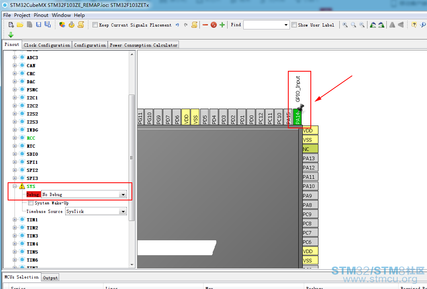Switch to the Configuration tab

click(90, 45)
